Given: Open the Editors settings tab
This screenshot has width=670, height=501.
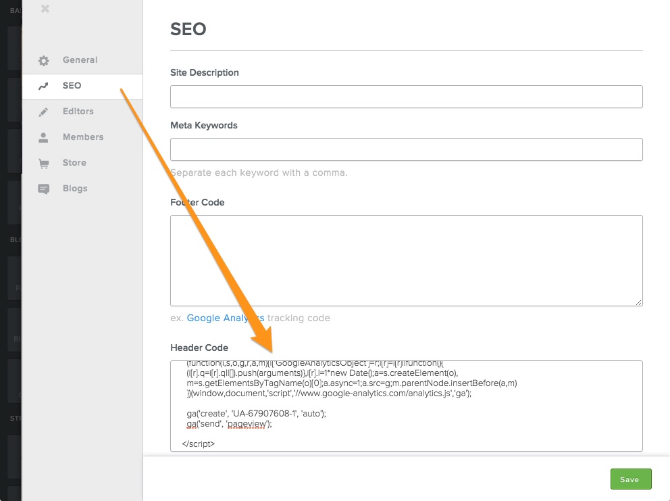Looking at the screenshot, I should click(82, 112).
